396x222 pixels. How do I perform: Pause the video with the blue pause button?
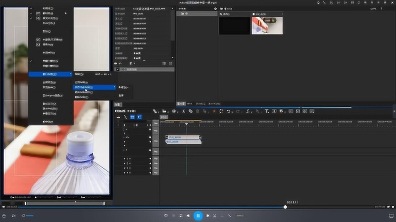tap(198, 216)
